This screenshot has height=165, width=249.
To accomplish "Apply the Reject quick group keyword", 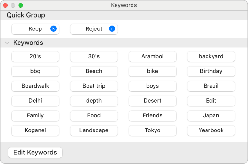I will coord(94,29).
